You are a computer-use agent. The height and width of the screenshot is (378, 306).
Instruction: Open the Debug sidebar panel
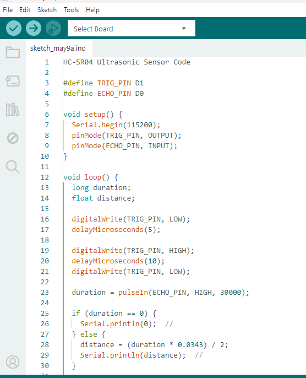[x=13, y=138]
